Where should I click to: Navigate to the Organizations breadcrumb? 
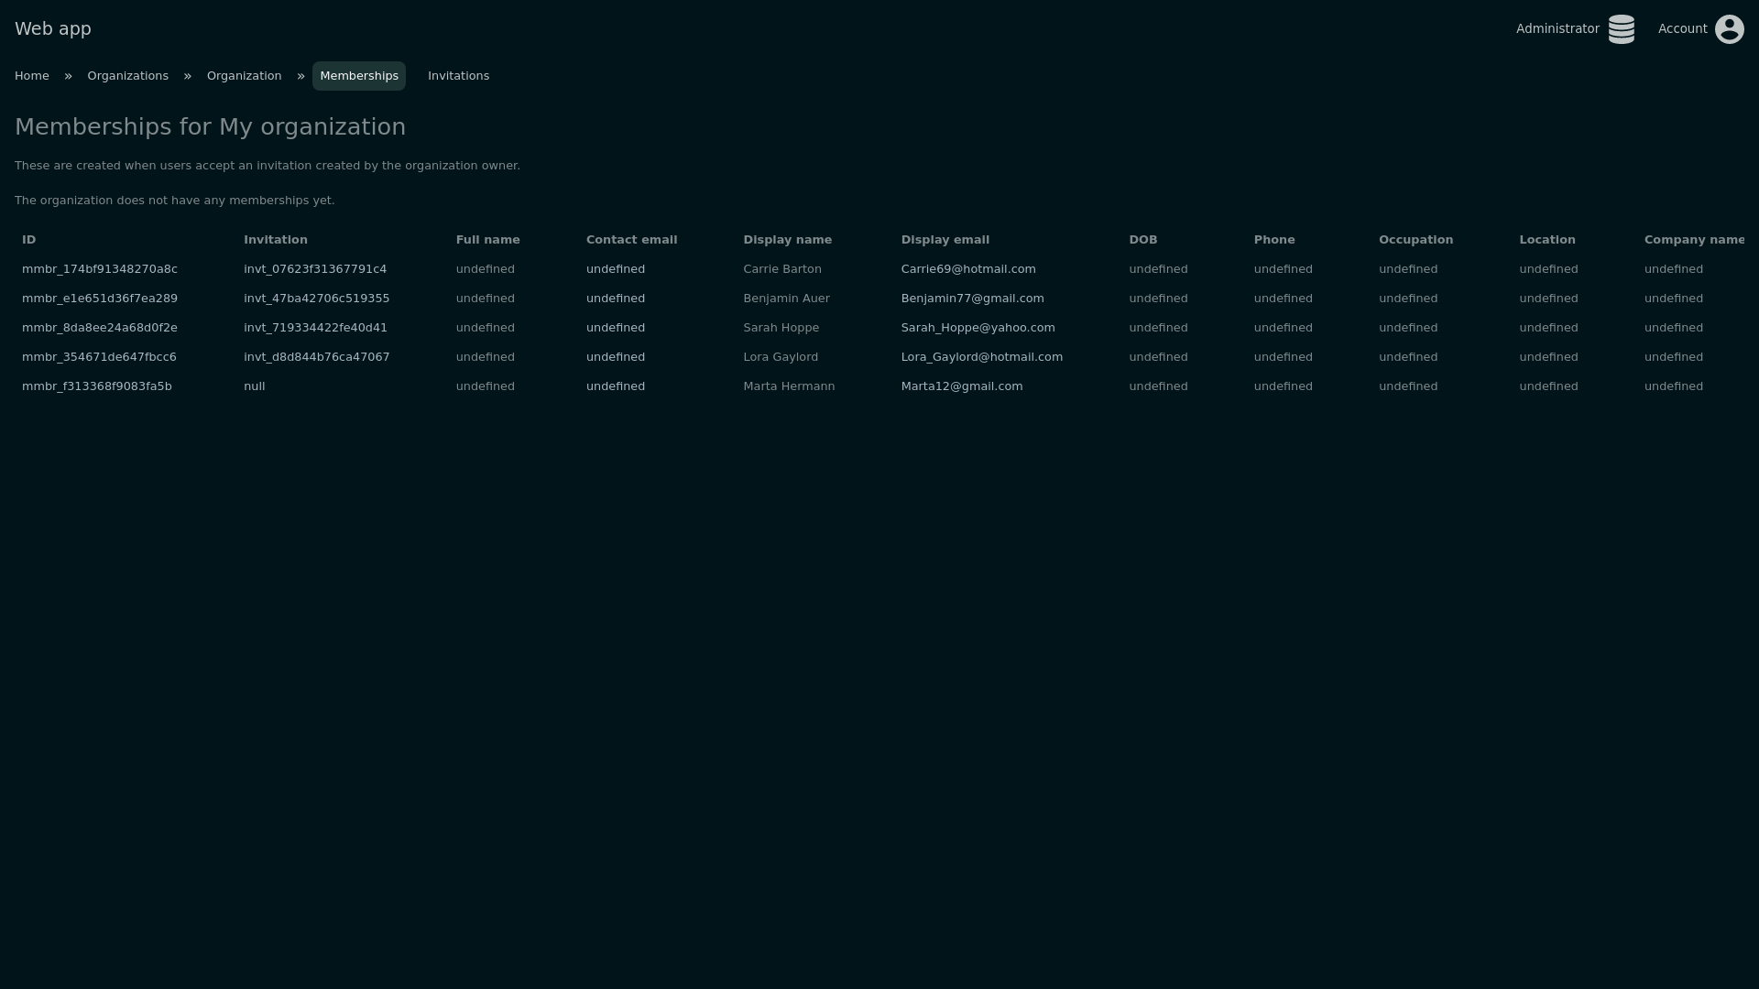coord(128,76)
